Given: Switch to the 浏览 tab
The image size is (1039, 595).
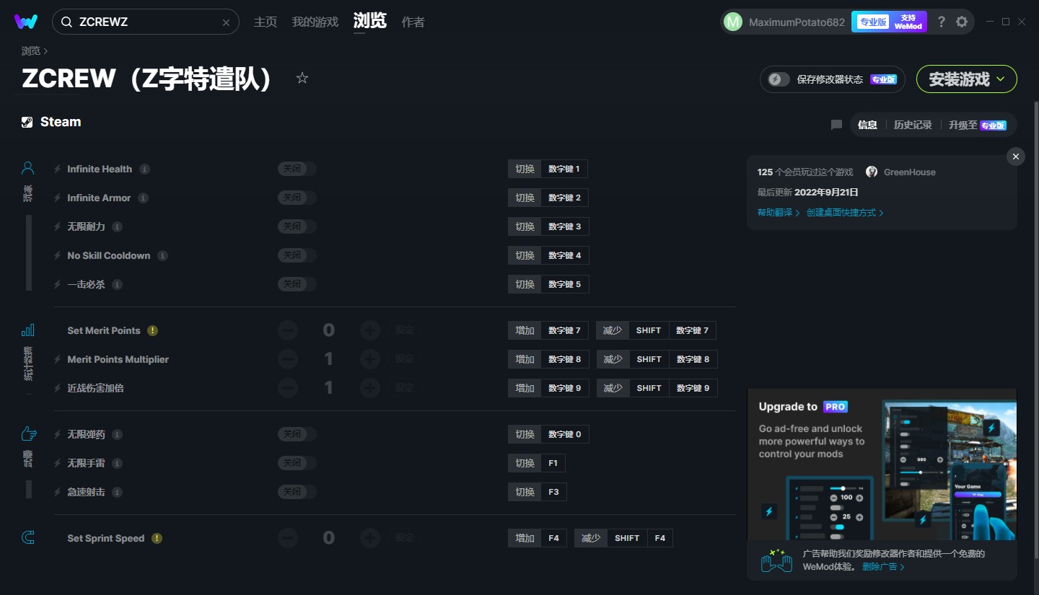Looking at the screenshot, I should [370, 22].
